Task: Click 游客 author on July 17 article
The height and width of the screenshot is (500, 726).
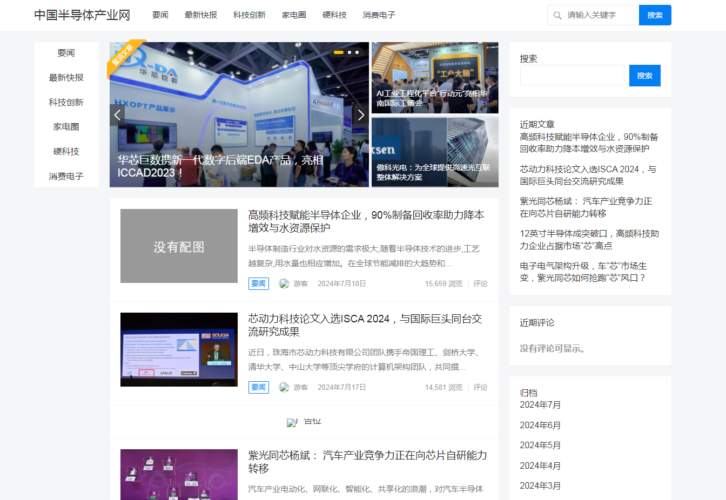Action: point(301,387)
